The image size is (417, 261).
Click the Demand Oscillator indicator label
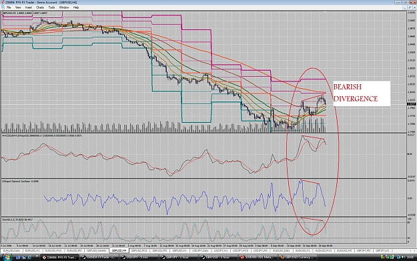pyautogui.click(x=20, y=181)
